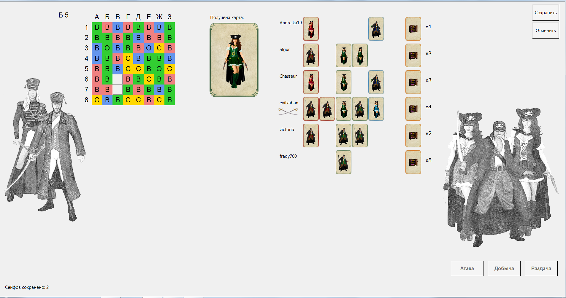
Task: Click yellow grid cell Е6 marked С
Action: (x=149, y=79)
